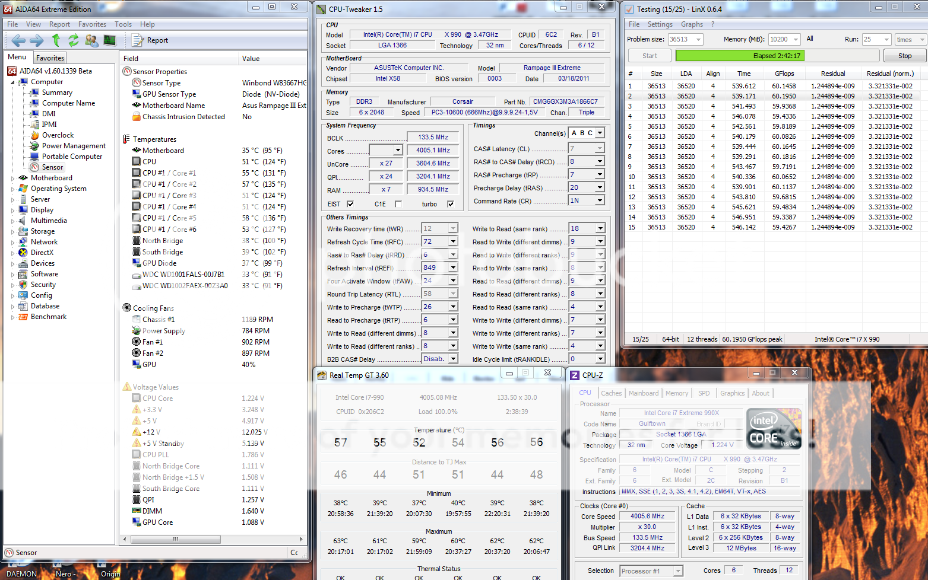Click the Elapsed progress bar in LinX

777,56
